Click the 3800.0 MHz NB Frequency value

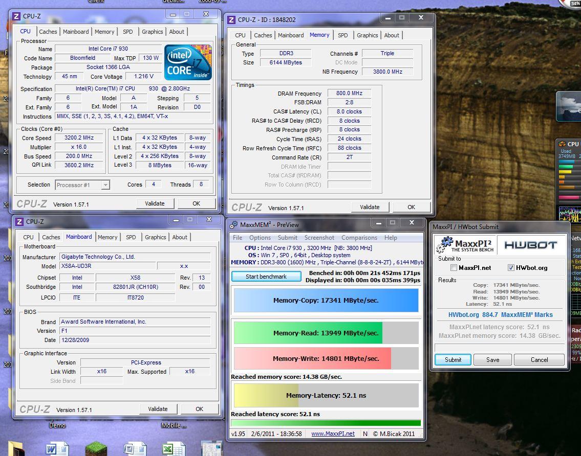[387, 72]
